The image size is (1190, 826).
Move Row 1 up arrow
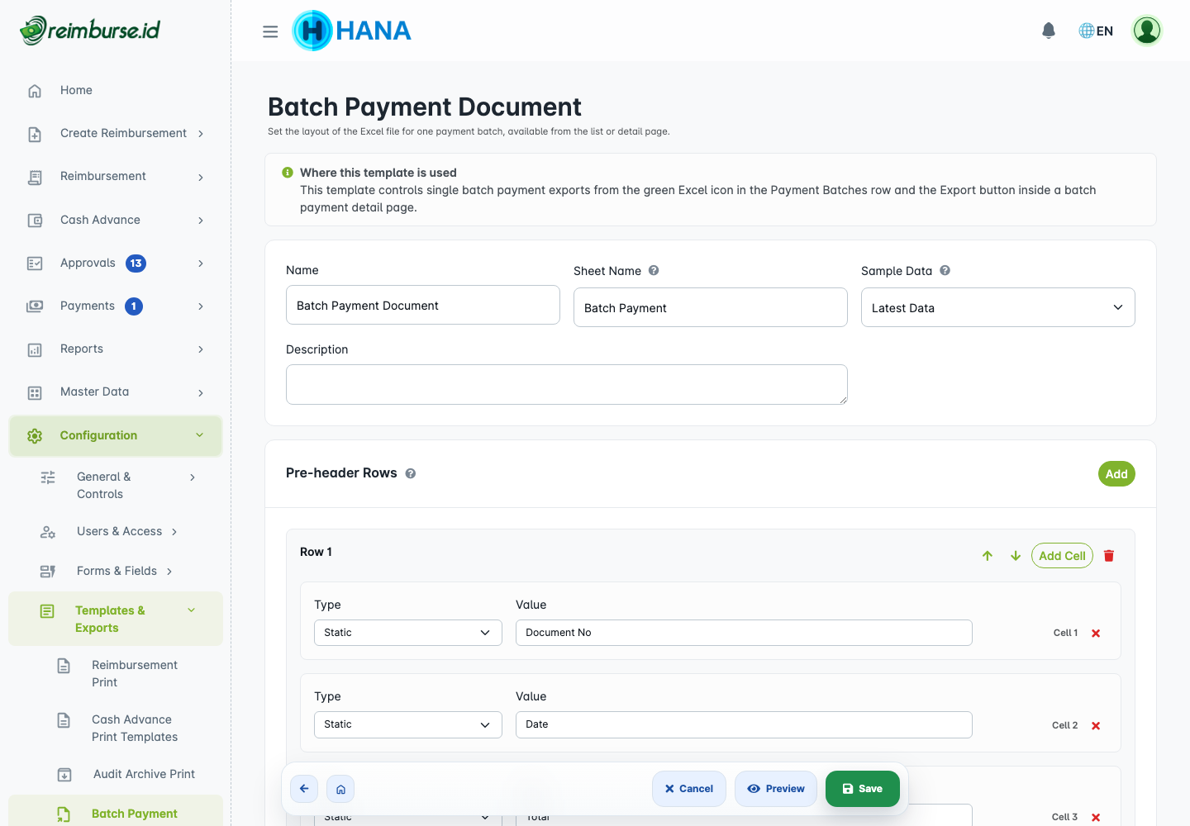coord(988,556)
